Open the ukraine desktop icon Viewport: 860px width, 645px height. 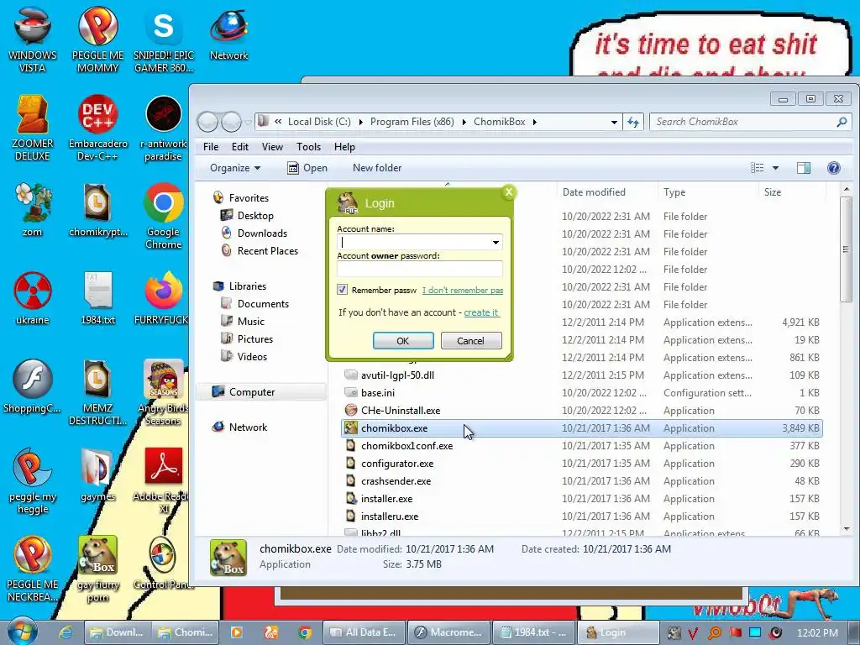click(33, 298)
